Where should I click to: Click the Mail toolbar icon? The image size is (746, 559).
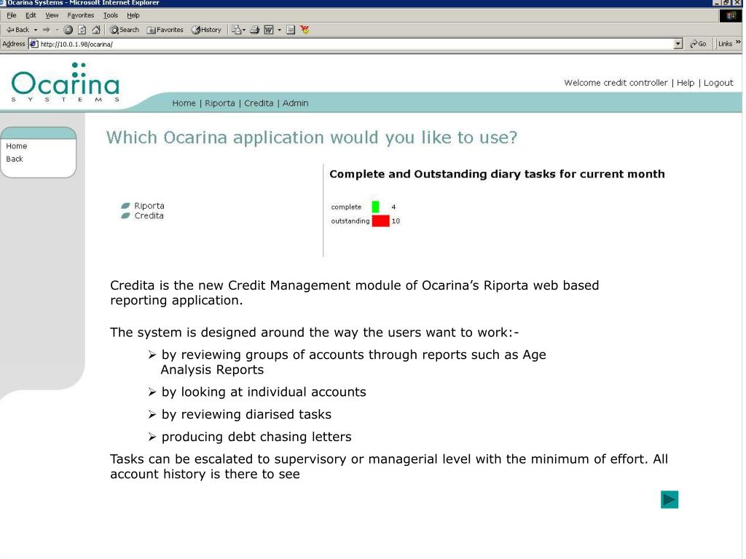click(x=238, y=30)
